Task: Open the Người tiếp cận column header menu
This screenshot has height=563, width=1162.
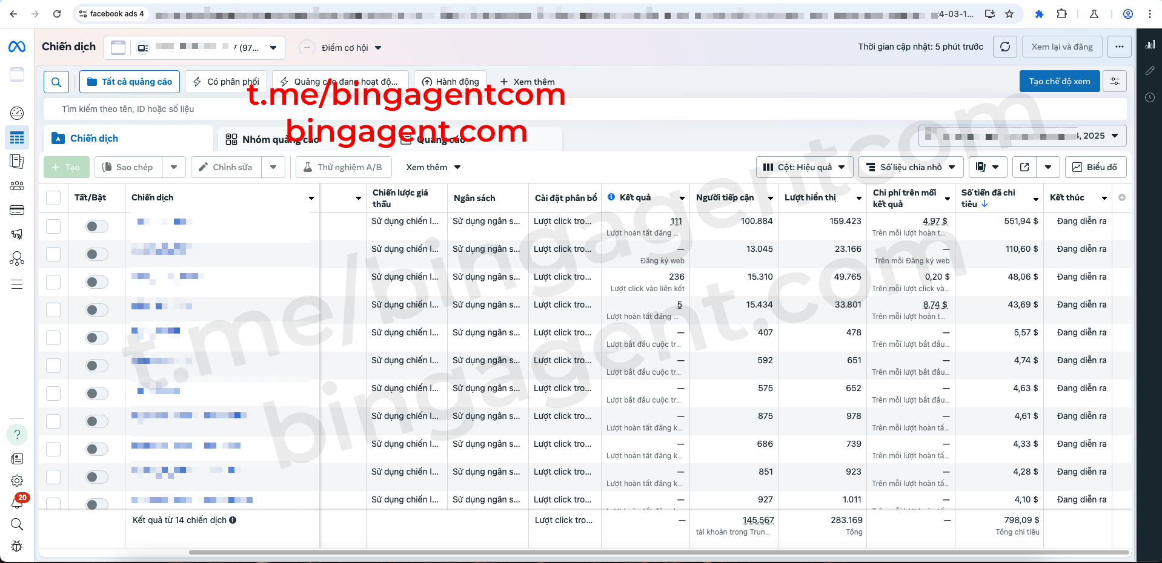Action: tap(771, 198)
